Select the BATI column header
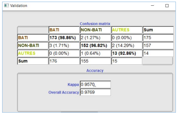Image resolution: width=177 pixels, height=115 pixels. (x=64, y=30)
